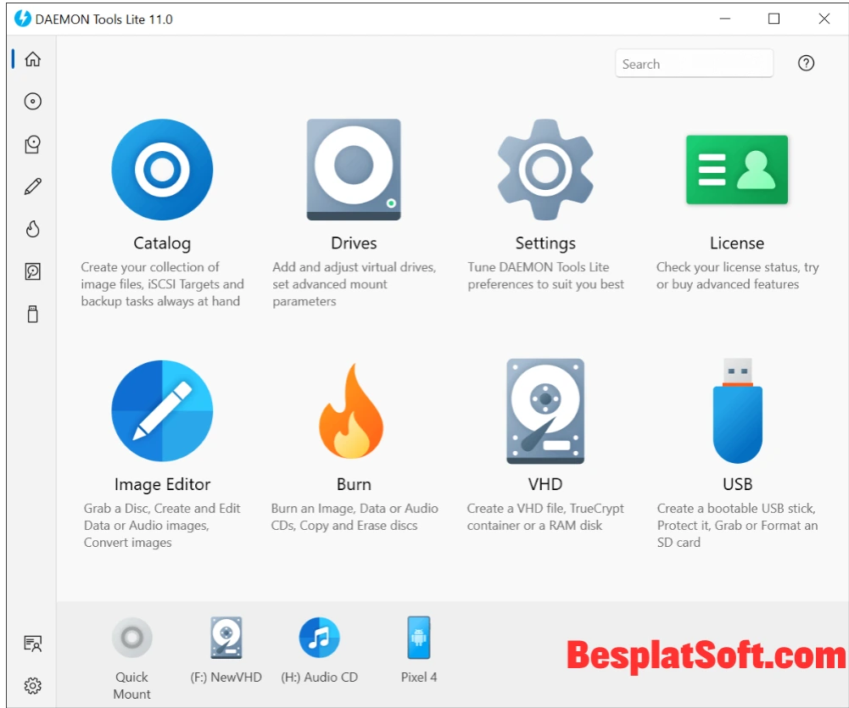Select the (F:) NewVHD drive icon
Screen dimensions: 849x708
pos(226,637)
